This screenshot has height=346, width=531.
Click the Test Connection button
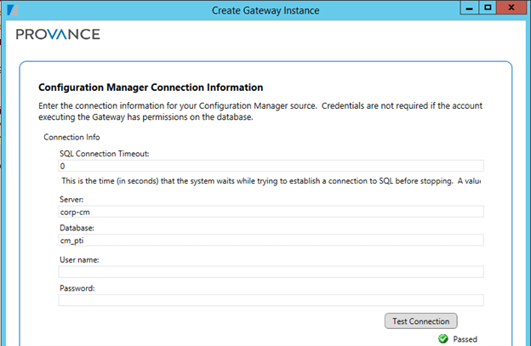coord(420,320)
